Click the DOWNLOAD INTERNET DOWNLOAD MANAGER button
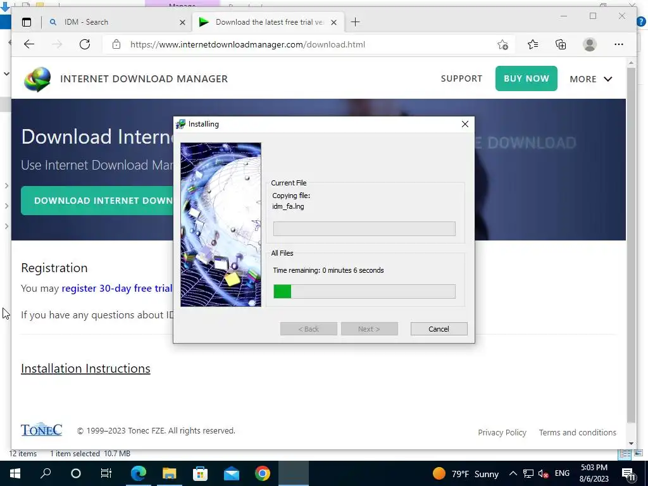This screenshot has width=648, height=486. click(x=97, y=201)
